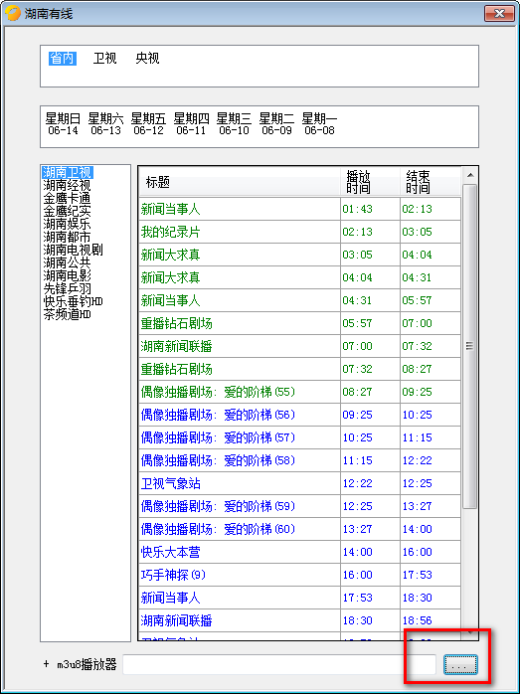Screen dimensions: 520x694
Task: Choose 星期一 06-08 date
Action: pyautogui.click(x=319, y=124)
